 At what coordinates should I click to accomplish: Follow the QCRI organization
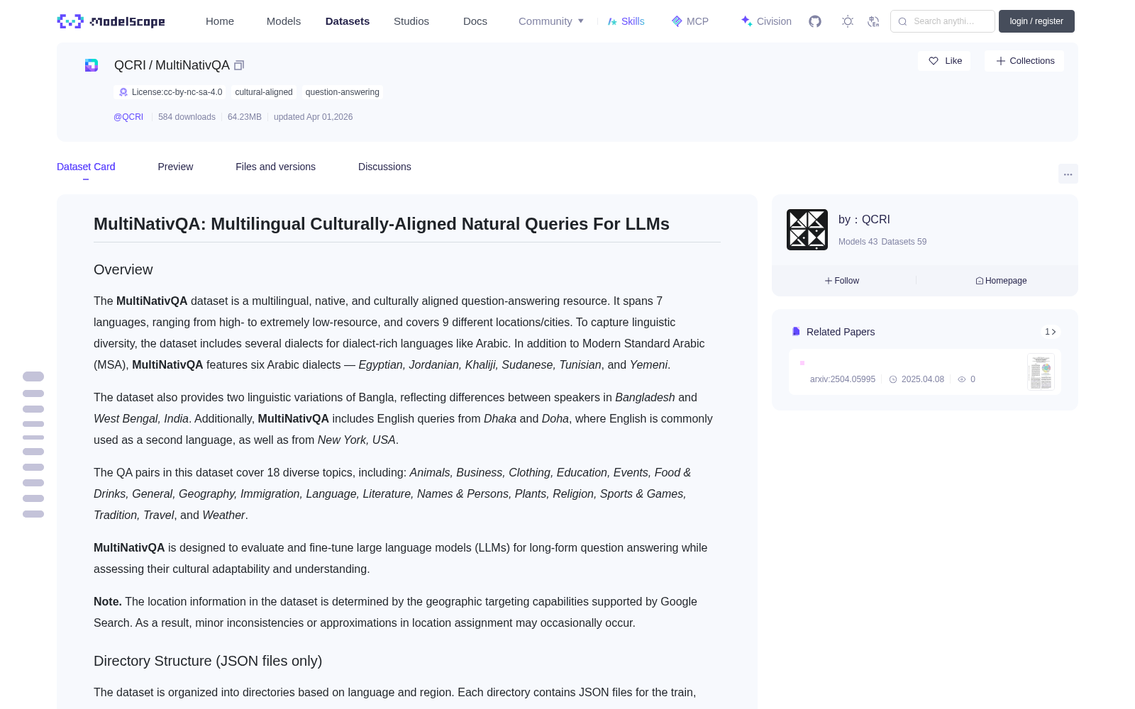point(842,281)
